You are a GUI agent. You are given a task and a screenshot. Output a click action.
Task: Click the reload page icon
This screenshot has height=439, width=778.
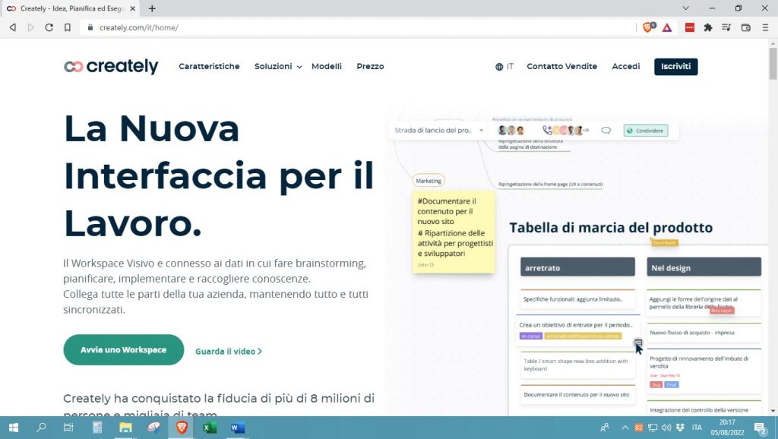(x=49, y=27)
